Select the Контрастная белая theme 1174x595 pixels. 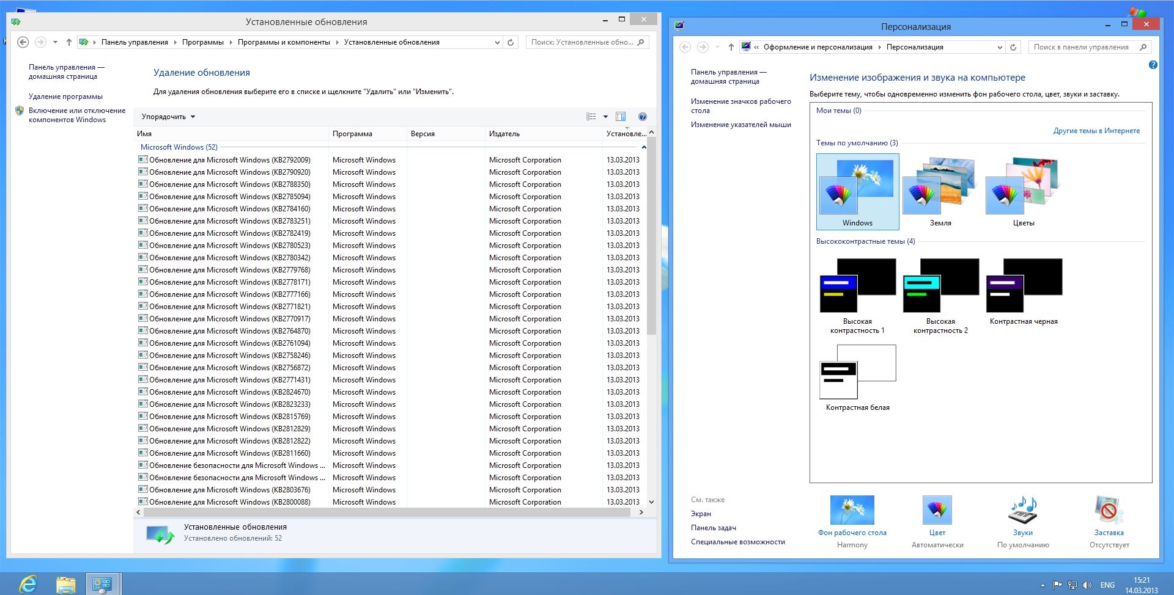pos(857,378)
